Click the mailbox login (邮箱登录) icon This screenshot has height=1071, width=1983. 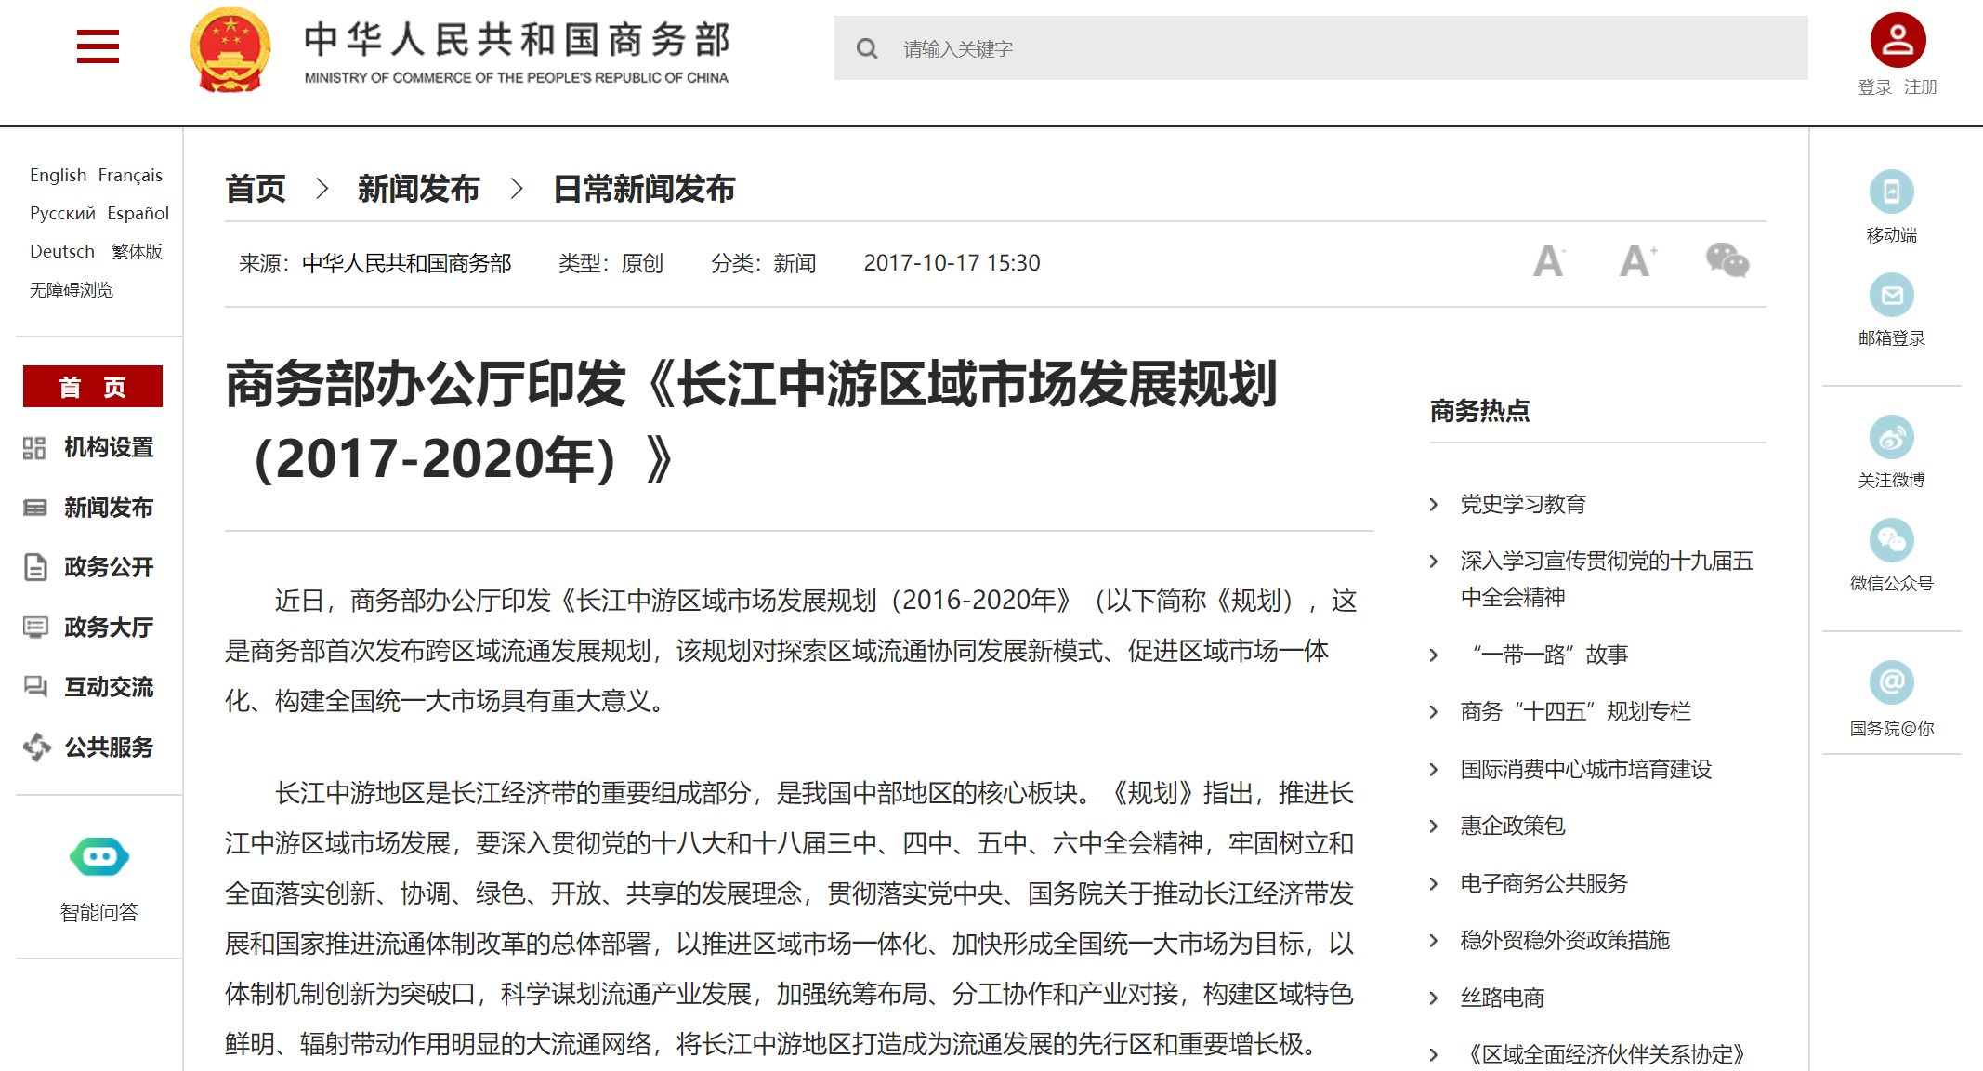point(1891,296)
